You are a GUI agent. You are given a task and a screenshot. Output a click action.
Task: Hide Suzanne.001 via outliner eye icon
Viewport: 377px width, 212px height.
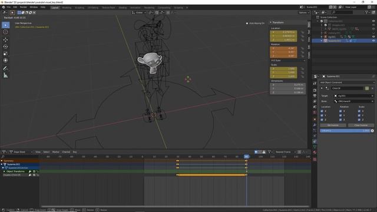click(373, 41)
